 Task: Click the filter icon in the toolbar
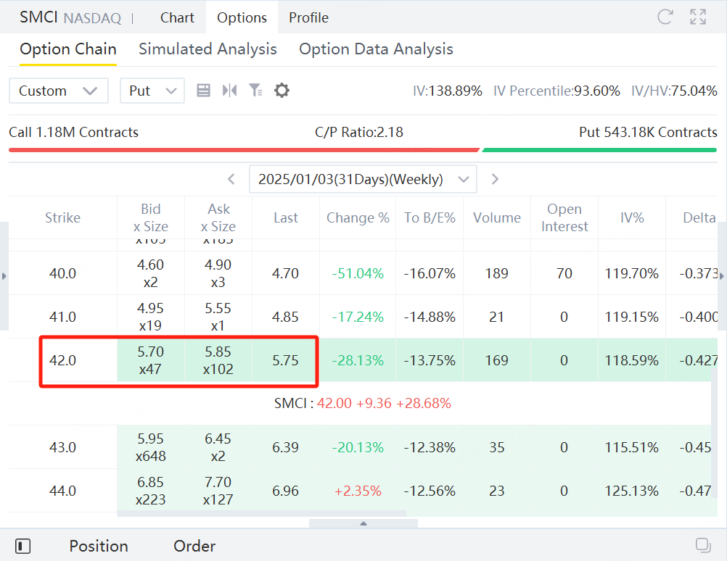(255, 91)
